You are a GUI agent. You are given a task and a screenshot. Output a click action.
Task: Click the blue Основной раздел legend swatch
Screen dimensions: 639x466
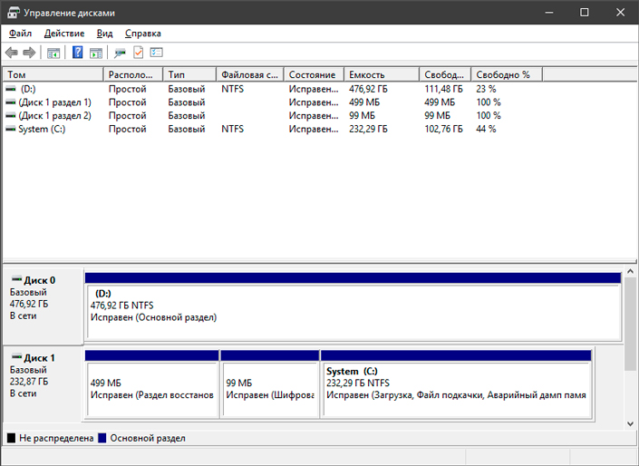click(102, 438)
